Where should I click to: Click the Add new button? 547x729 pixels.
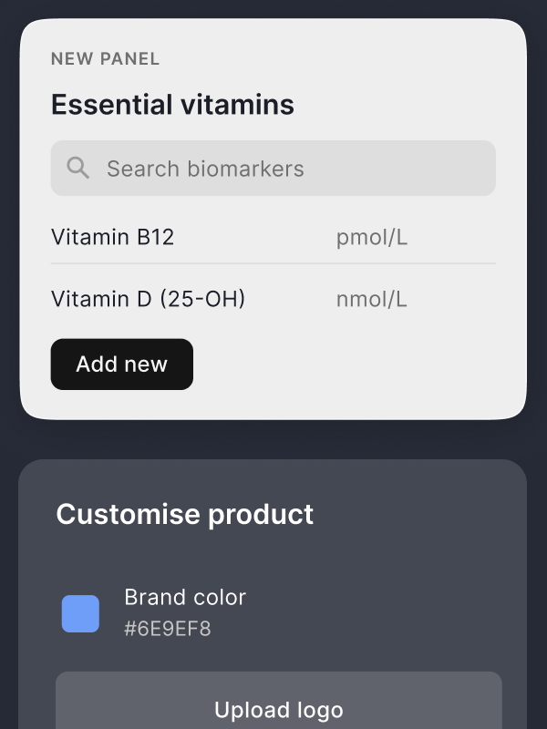121,364
